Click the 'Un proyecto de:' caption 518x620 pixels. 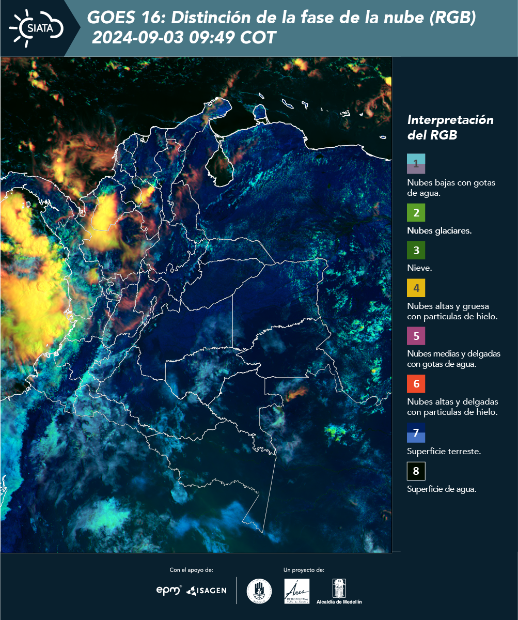click(304, 570)
